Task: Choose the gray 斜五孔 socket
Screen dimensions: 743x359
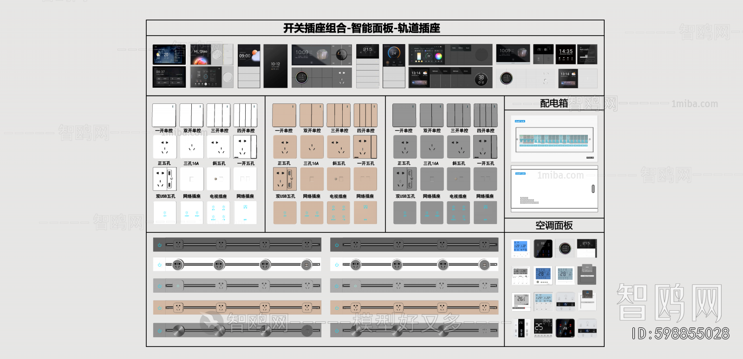Action: coord(458,147)
